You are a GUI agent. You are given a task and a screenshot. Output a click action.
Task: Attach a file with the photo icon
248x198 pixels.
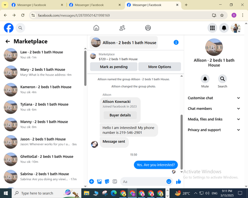pyautogui.click(x=99, y=182)
